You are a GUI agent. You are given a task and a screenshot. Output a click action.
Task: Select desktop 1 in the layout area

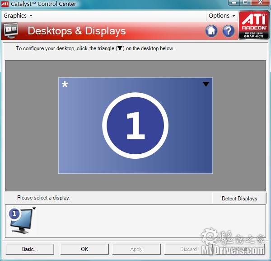click(x=135, y=125)
